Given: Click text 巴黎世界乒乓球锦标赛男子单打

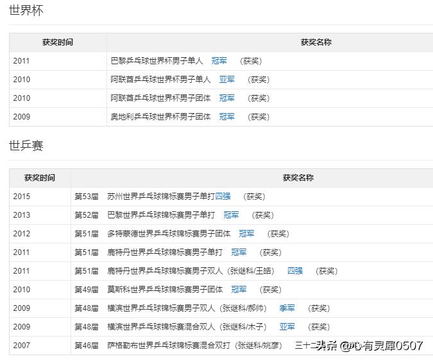Looking at the screenshot, I should coord(161,215).
